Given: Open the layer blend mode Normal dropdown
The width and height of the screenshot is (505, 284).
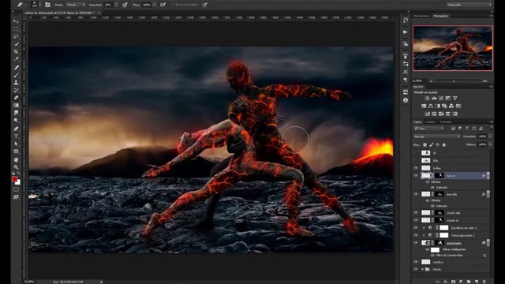Looking at the screenshot, I should 436,136.
